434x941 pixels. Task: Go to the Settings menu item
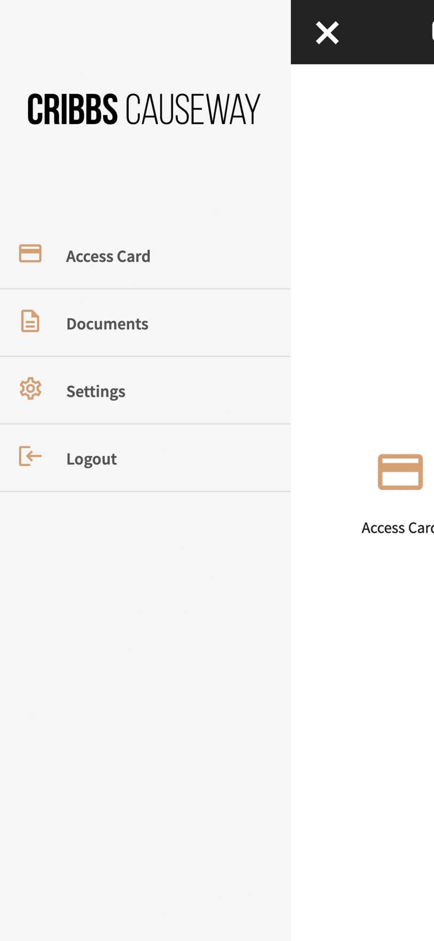pyautogui.click(x=96, y=391)
